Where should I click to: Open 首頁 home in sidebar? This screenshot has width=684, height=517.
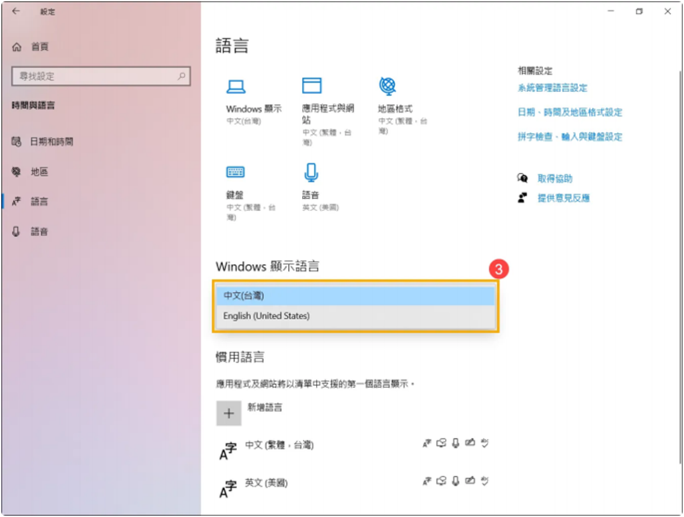pyautogui.click(x=39, y=47)
